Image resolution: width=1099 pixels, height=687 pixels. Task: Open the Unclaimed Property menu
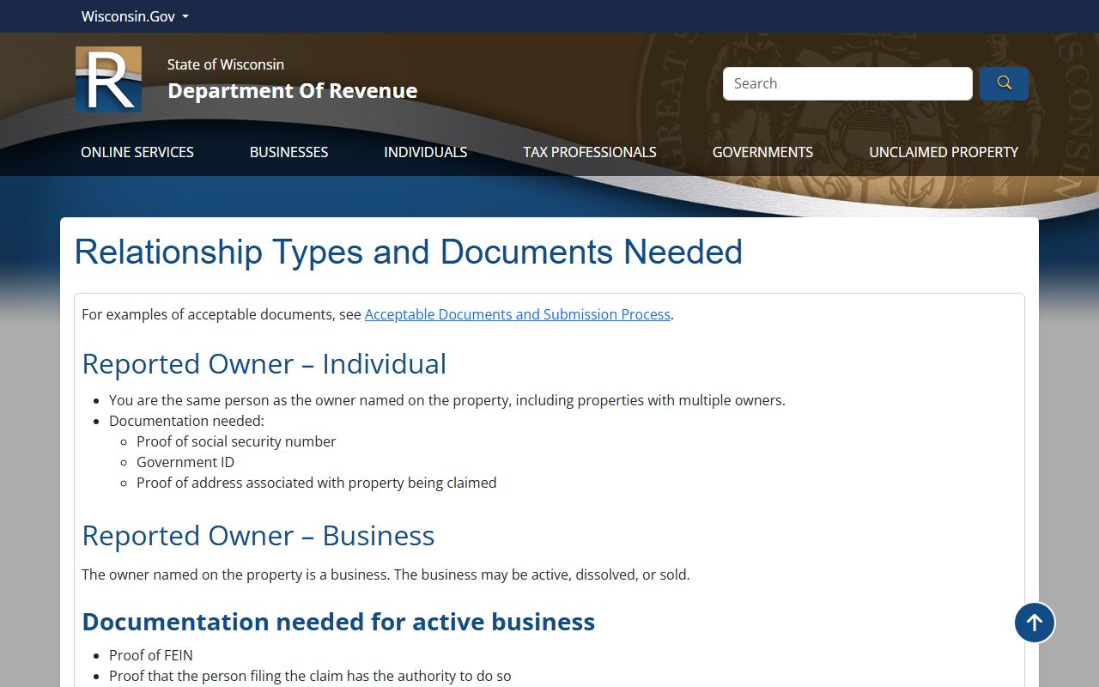944,152
